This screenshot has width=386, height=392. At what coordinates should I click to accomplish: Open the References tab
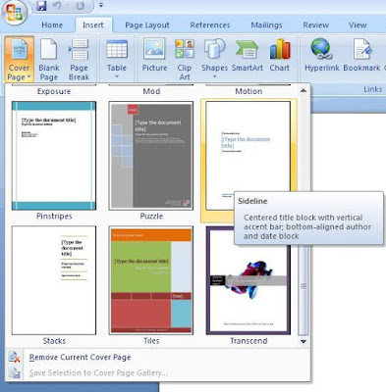coord(210,25)
